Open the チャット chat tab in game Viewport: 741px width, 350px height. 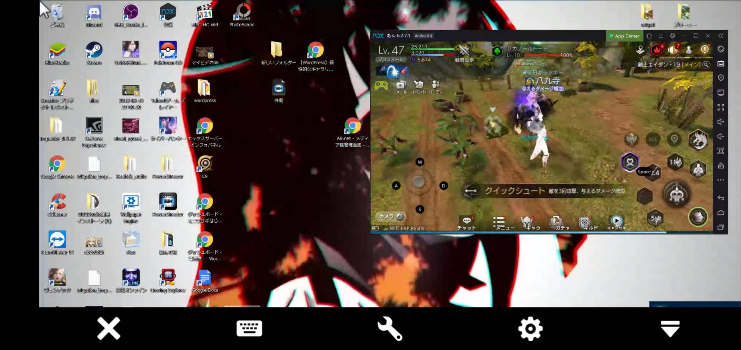(x=467, y=223)
